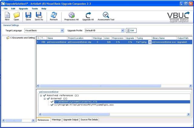Open the Upgrade menu

23,9
